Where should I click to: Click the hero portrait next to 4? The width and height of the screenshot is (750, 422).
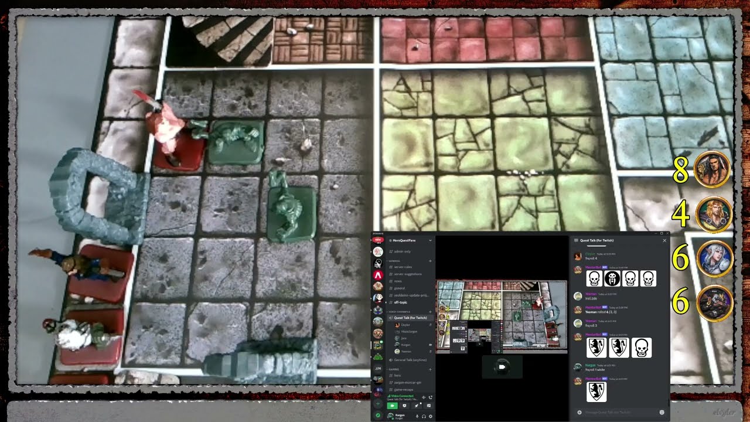714,215
